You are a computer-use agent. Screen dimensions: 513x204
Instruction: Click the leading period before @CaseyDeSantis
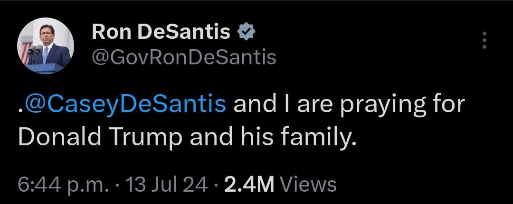tap(20, 110)
